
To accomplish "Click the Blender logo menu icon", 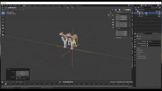I will (2, 6).
